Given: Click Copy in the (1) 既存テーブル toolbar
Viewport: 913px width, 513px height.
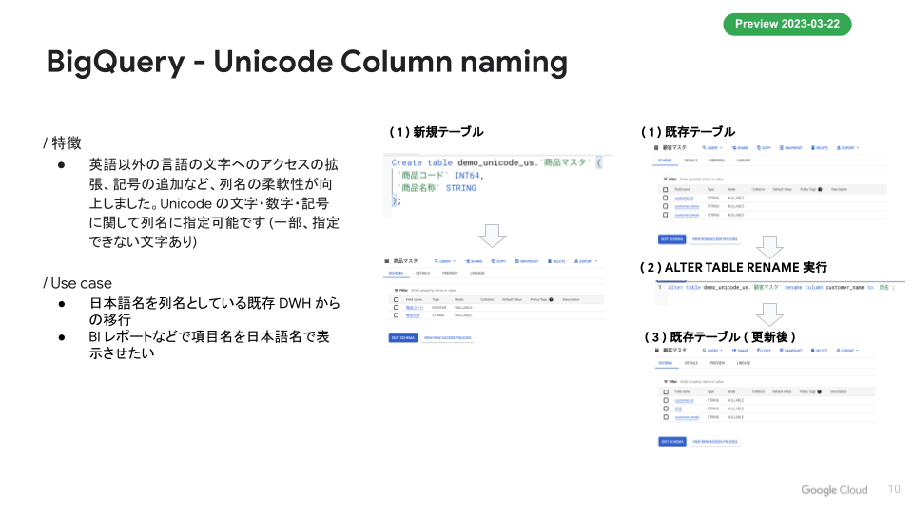Looking at the screenshot, I should click(x=764, y=148).
